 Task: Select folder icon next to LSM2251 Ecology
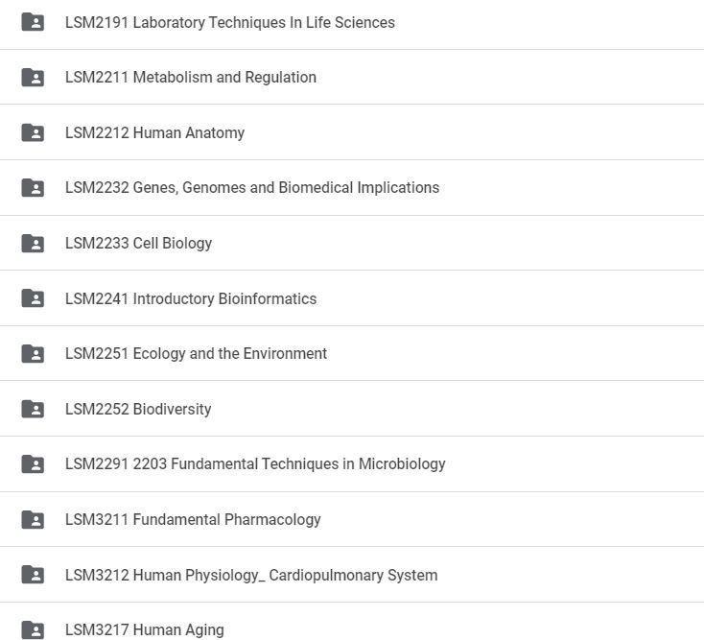[33, 353]
